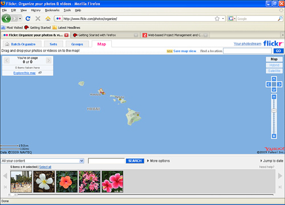The height and width of the screenshot is (205, 285).
Task: Go to Firefox home page icon
Action: pyautogui.click(x=48, y=19)
